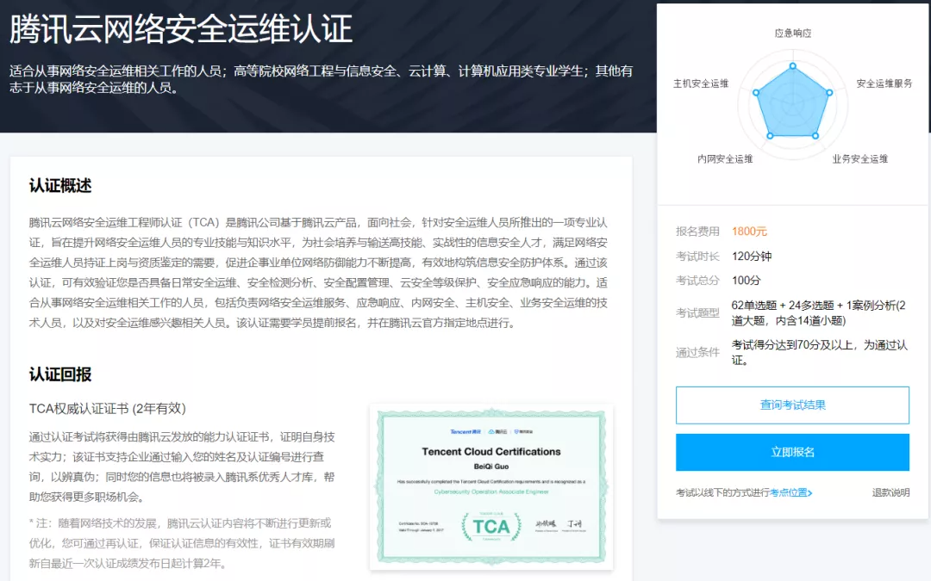Click the 查询考试结果 button
Image resolution: width=931 pixels, height=581 pixels.
click(x=792, y=405)
